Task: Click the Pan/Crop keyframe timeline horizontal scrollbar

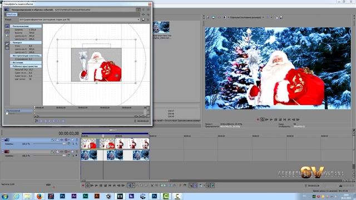Action: pyautogui.click(x=87, y=117)
